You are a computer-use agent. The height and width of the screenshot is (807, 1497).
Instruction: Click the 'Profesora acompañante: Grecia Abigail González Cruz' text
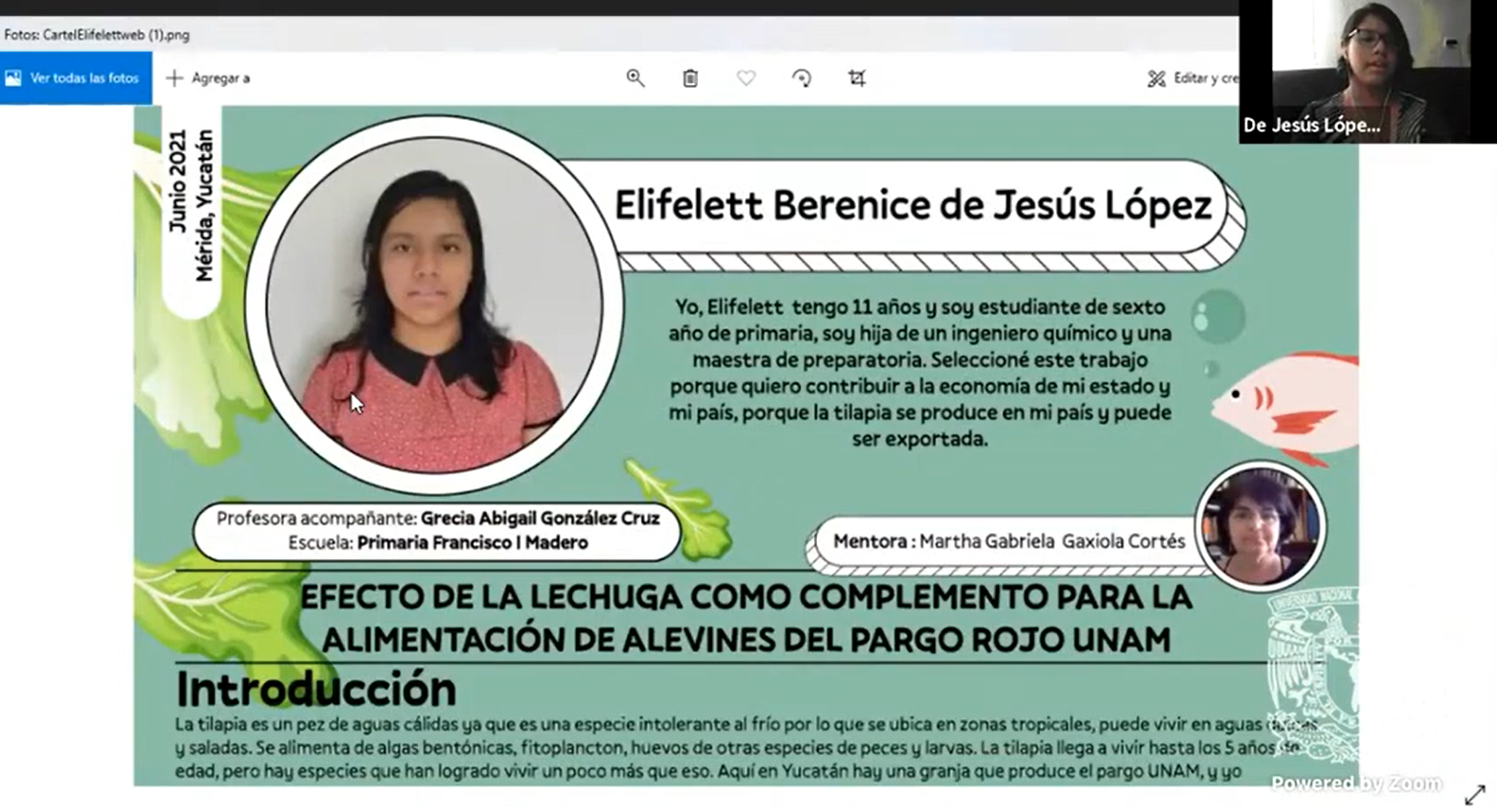tap(438, 518)
